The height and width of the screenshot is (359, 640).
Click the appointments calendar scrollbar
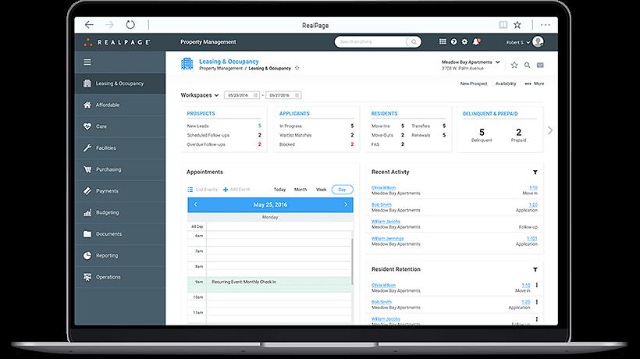(x=351, y=261)
